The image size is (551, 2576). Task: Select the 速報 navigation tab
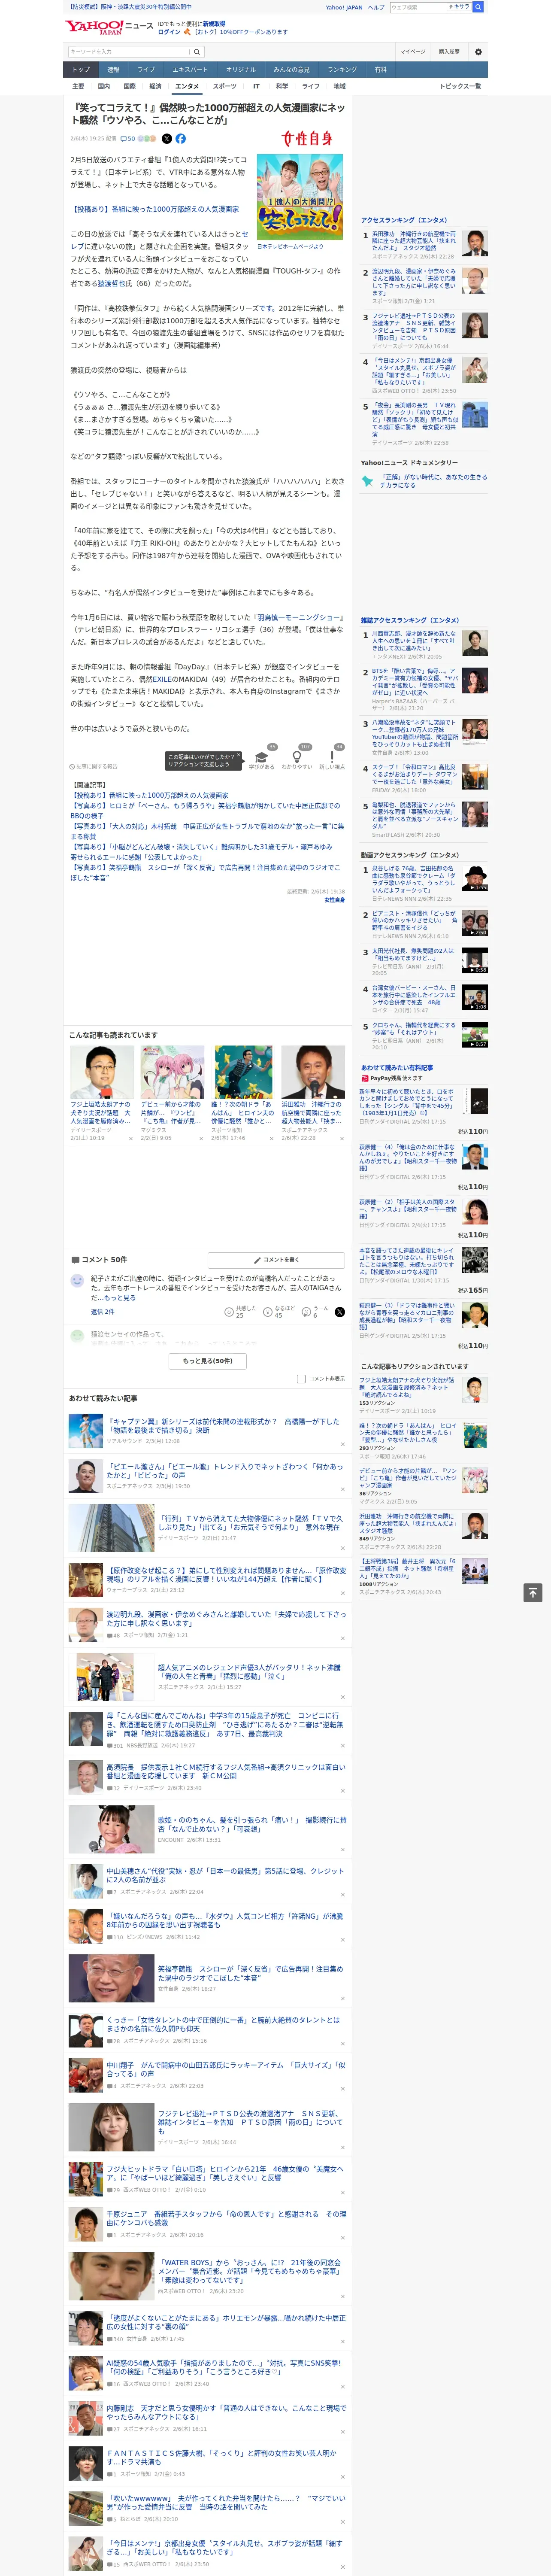click(113, 70)
